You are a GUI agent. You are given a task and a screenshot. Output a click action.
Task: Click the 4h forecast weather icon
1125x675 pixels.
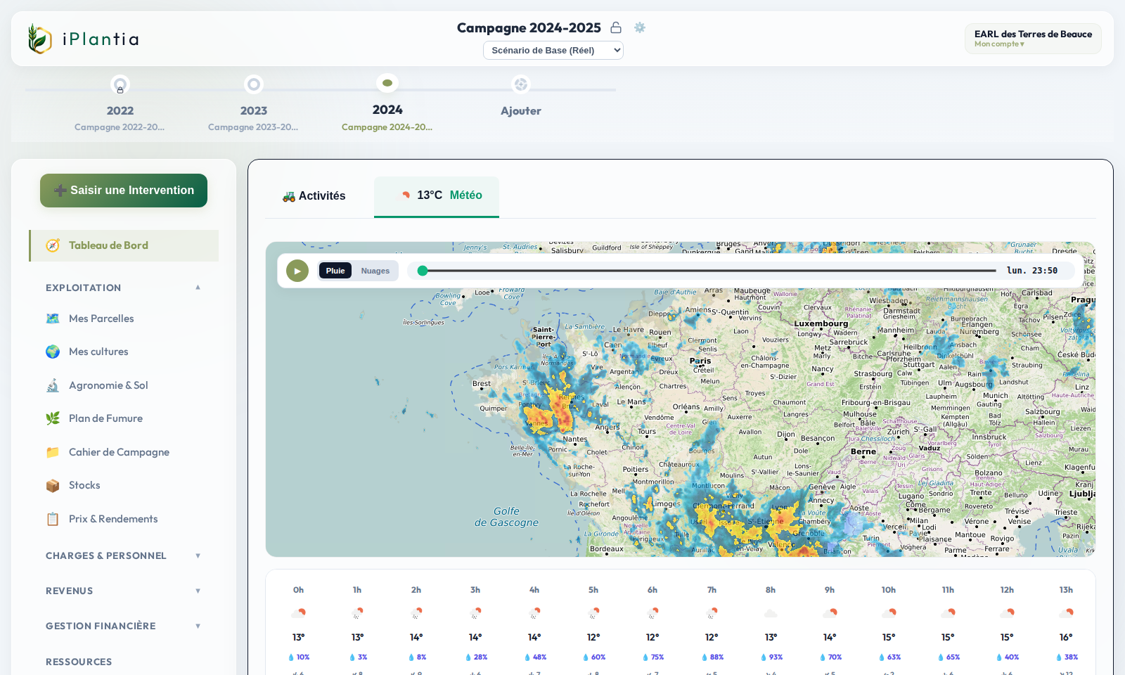pos(535,613)
